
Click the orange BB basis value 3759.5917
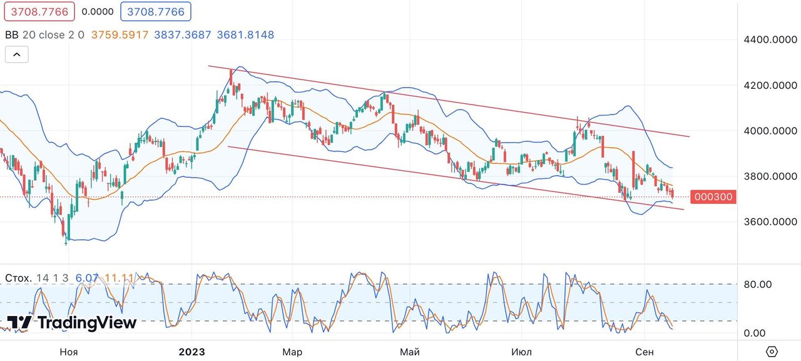click(x=120, y=35)
